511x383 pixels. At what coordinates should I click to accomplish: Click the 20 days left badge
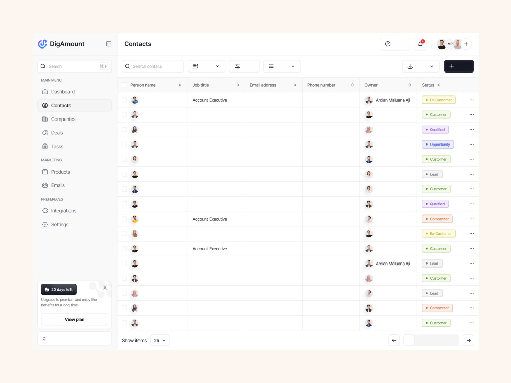click(59, 289)
